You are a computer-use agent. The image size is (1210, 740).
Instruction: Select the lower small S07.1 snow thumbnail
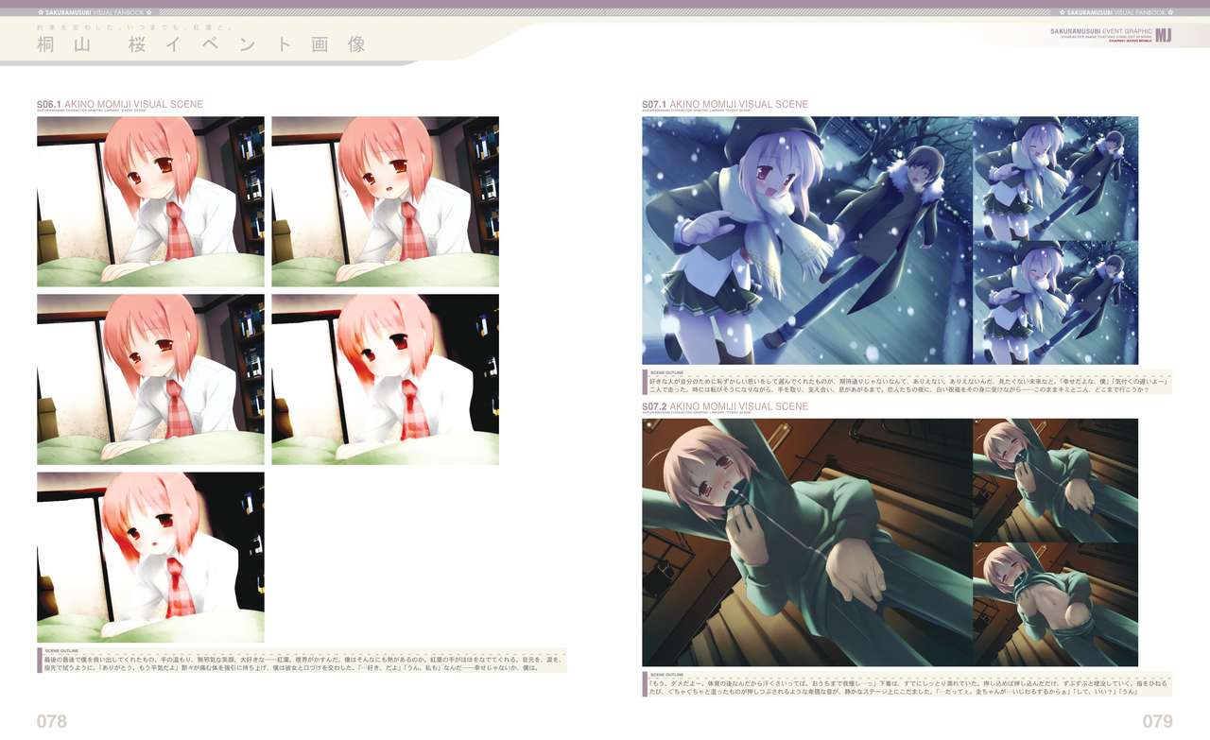pyautogui.click(x=1055, y=302)
